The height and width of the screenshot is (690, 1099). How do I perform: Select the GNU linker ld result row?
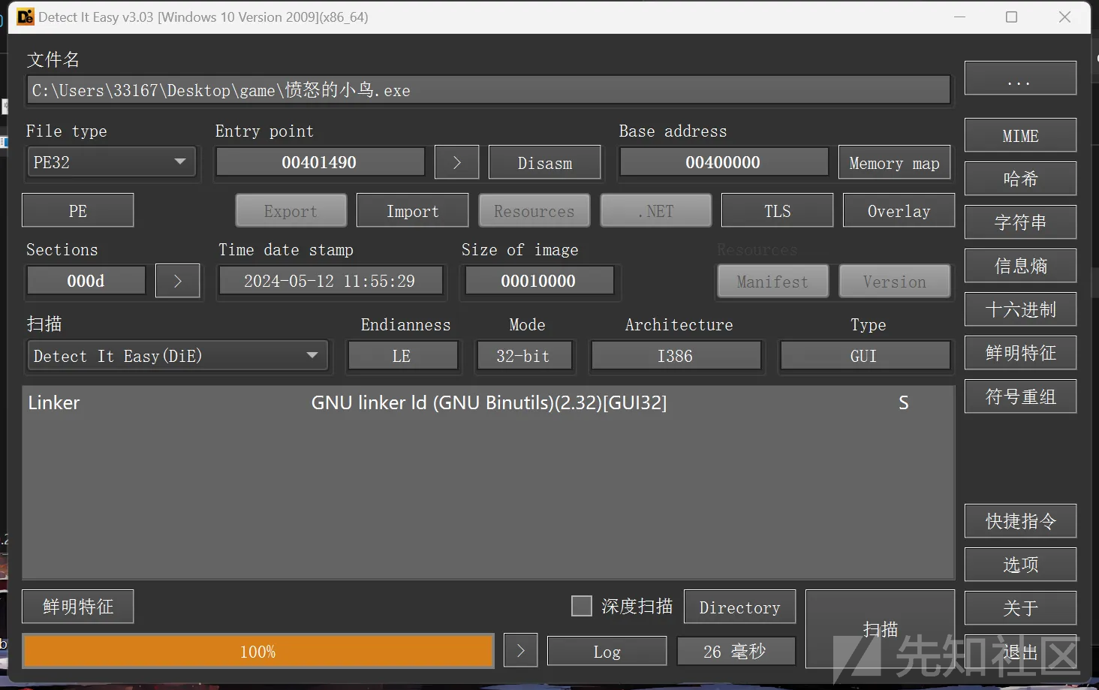pyautogui.click(x=489, y=402)
